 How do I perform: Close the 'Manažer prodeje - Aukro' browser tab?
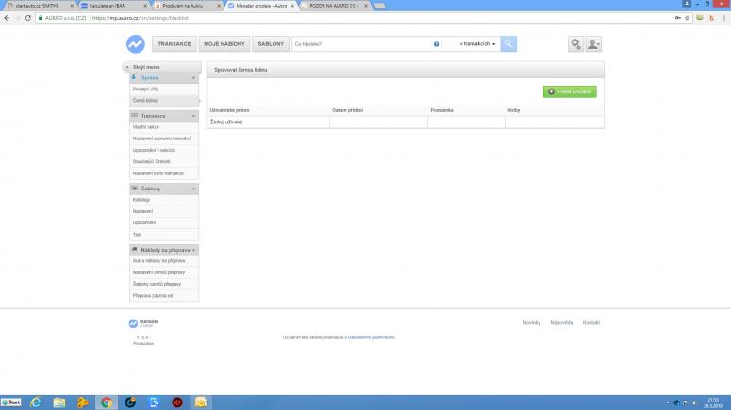pyautogui.click(x=292, y=6)
